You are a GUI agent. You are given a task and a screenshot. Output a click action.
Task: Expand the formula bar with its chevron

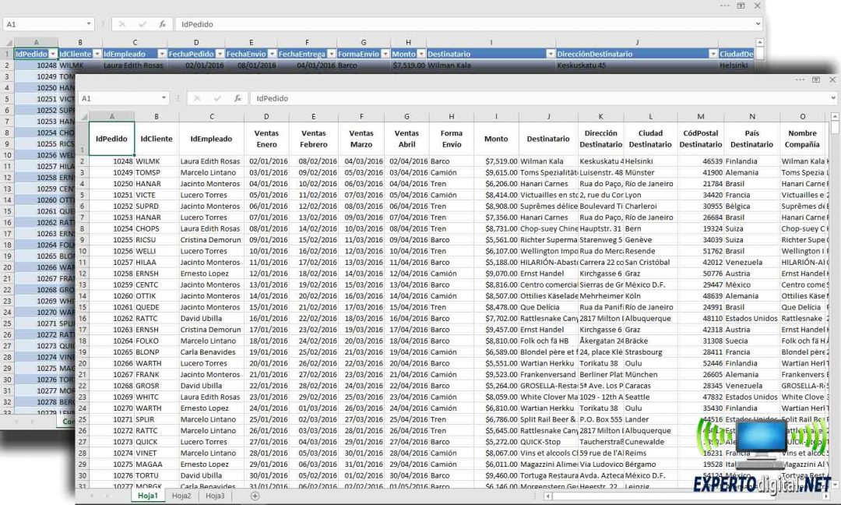click(833, 97)
